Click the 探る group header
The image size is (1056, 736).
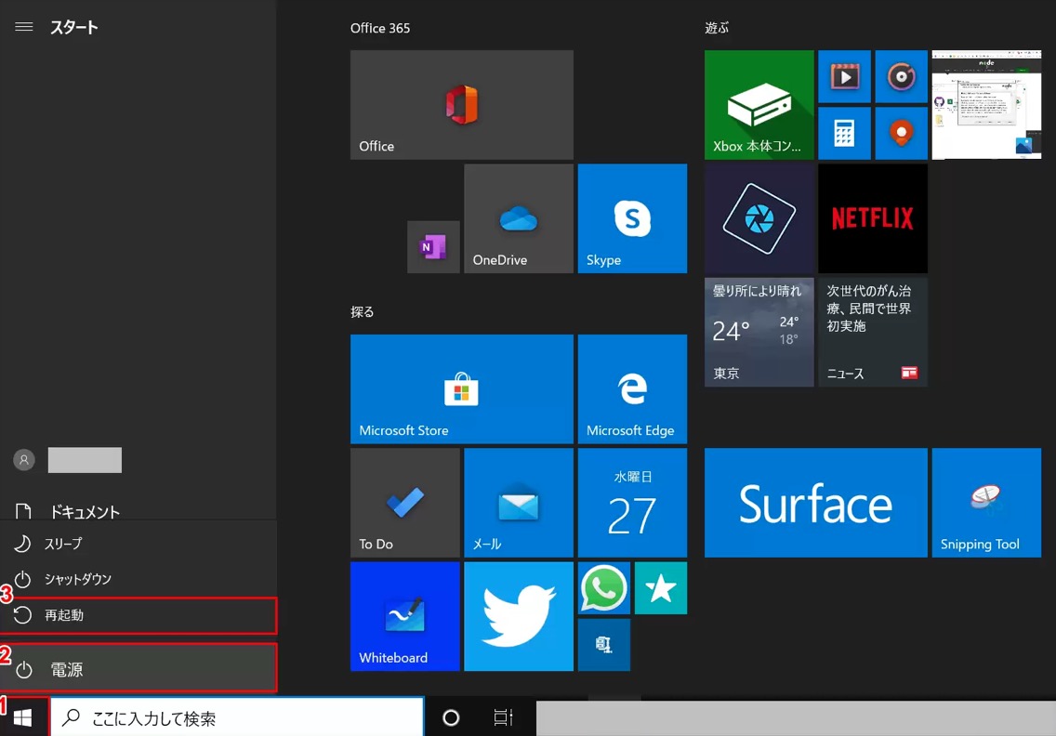(363, 311)
